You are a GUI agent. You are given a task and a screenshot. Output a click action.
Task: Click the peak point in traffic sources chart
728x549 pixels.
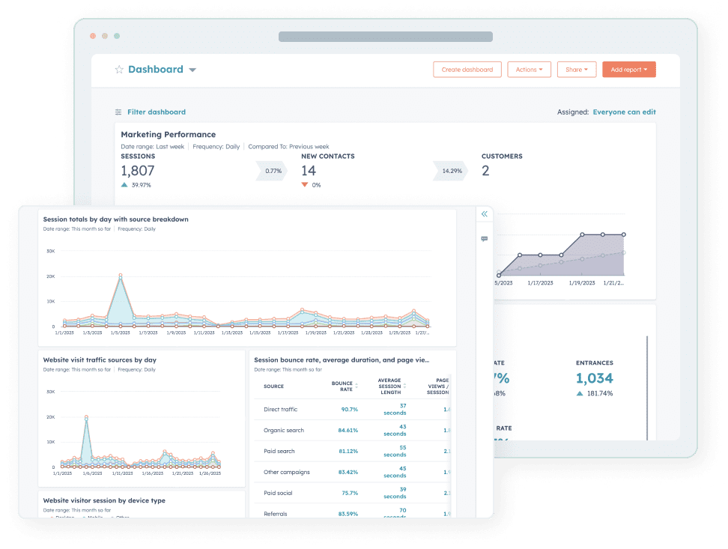(86, 417)
